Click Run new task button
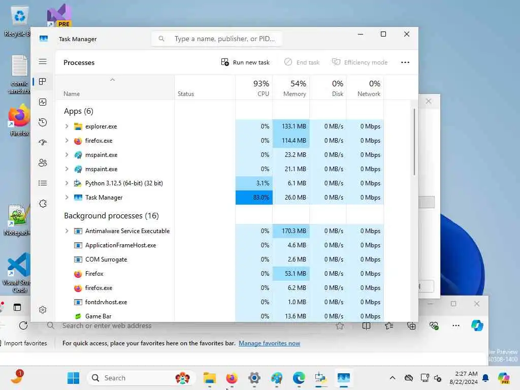Image resolution: width=520 pixels, height=390 pixels. point(245,62)
